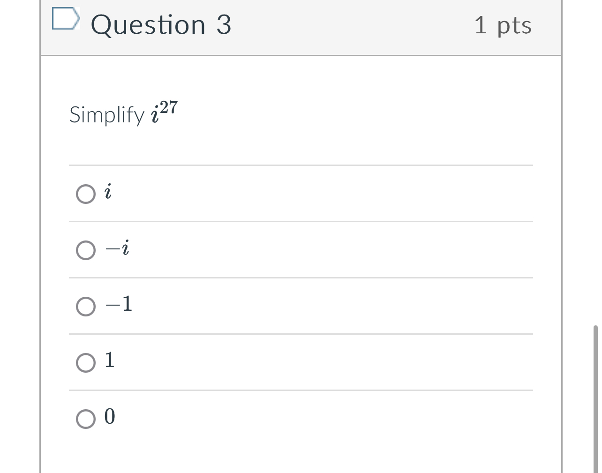Click the positive i answer label text
This screenshot has width=602, height=473.
pyautogui.click(x=108, y=192)
